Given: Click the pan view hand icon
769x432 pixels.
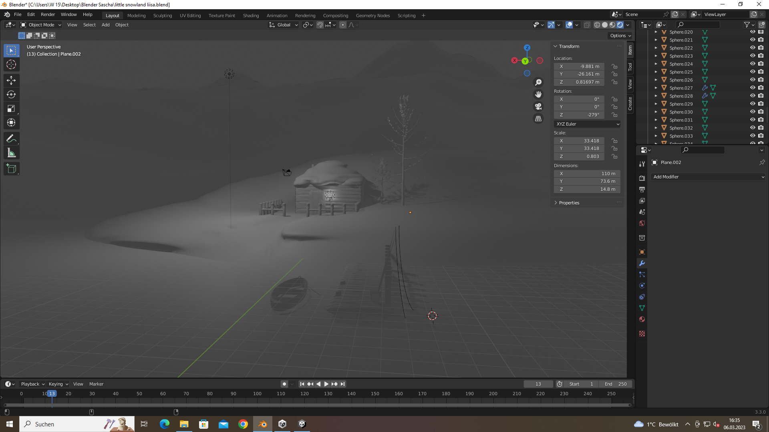Looking at the screenshot, I should coord(538,94).
